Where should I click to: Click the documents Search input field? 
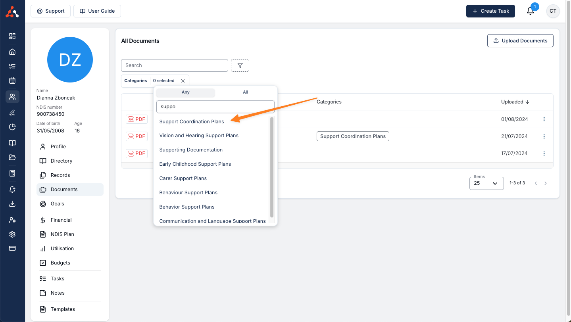(174, 65)
